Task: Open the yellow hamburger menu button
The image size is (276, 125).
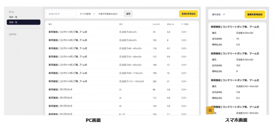Action: pos(210,110)
